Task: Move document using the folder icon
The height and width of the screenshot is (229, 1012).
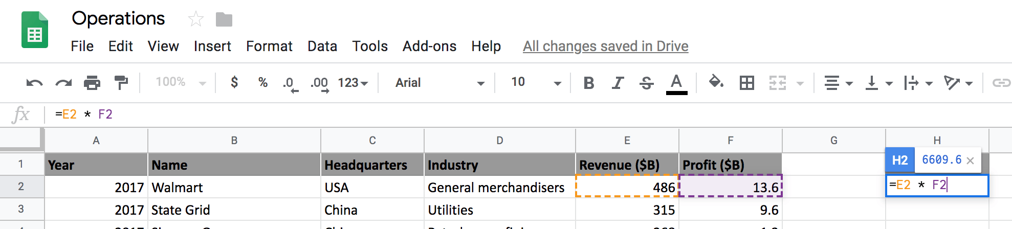Action: tap(224, 20)
